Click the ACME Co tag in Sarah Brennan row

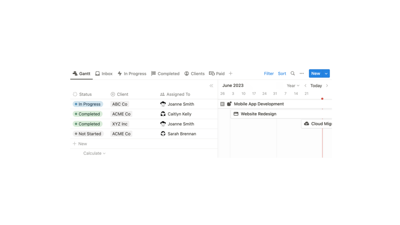(121, 134)
